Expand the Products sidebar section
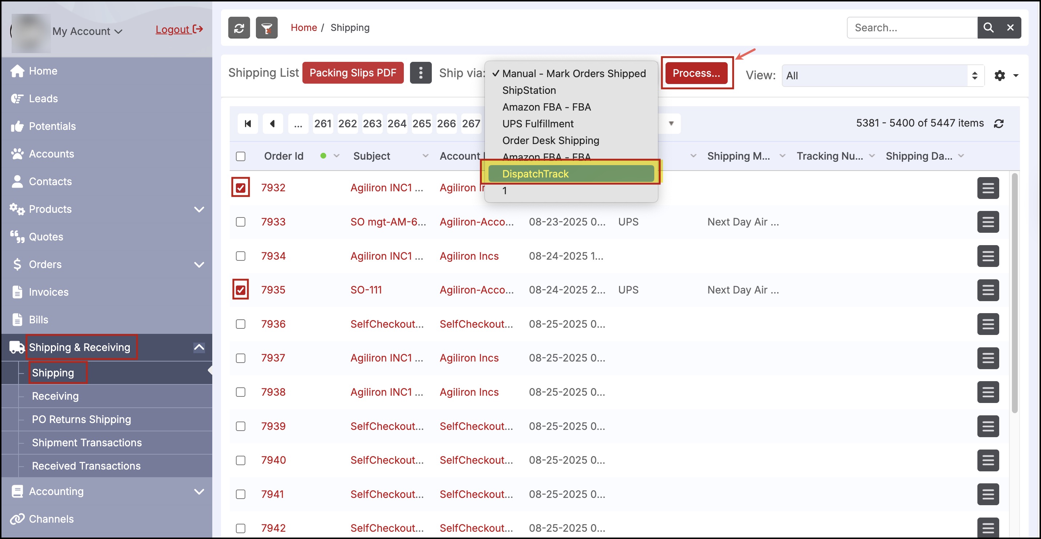The image size is (1041, 539). coord(199,209)
